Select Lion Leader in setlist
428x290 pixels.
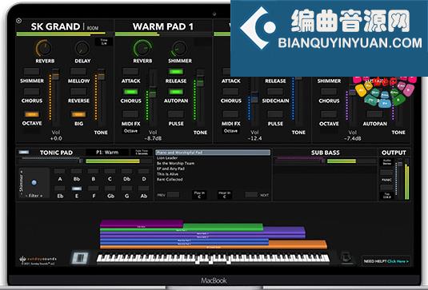pyautogui.click(x=167, y=158)
